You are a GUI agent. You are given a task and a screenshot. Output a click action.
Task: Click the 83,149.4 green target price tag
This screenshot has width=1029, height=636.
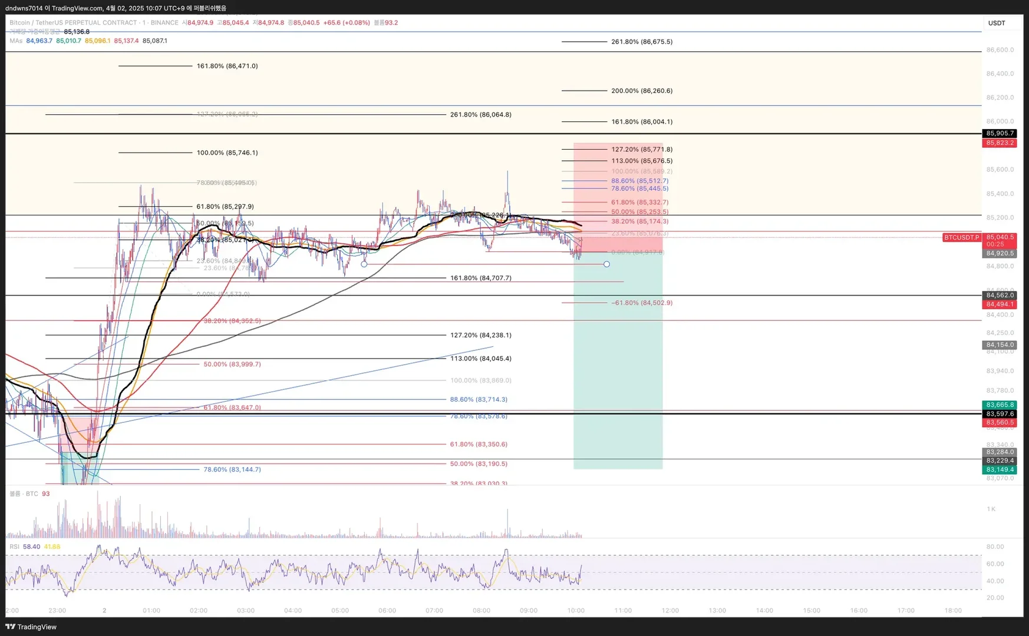coord(1000,469)
